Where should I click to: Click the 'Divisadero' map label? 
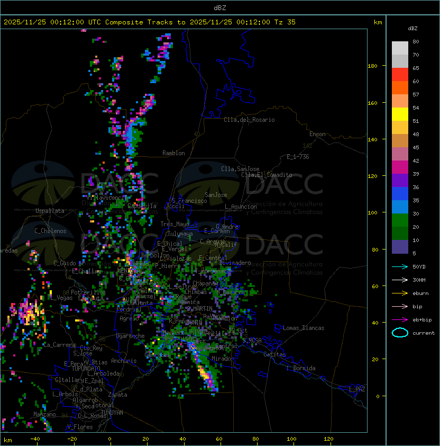click(x=235, y=263)
